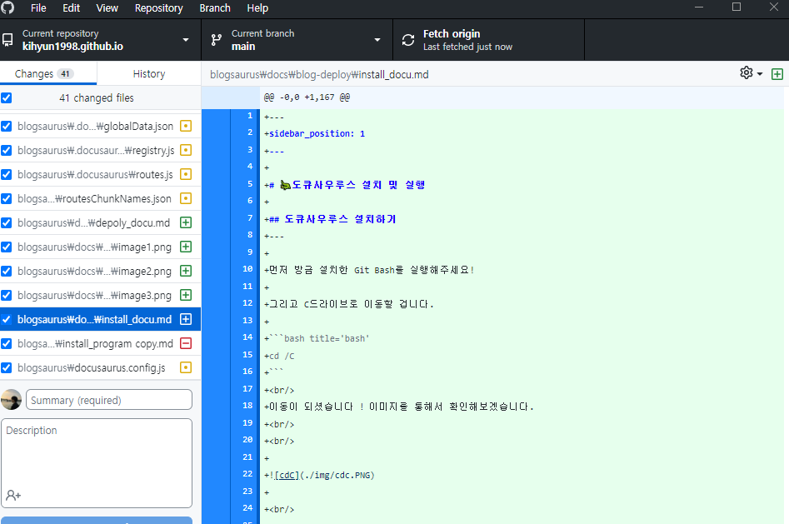Switch to the History tab
Image resolution: width=789 pixels, height=524 pixels.
tap(149, 73)
